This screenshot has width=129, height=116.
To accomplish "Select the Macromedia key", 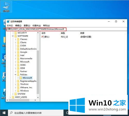I will [26, 58].
